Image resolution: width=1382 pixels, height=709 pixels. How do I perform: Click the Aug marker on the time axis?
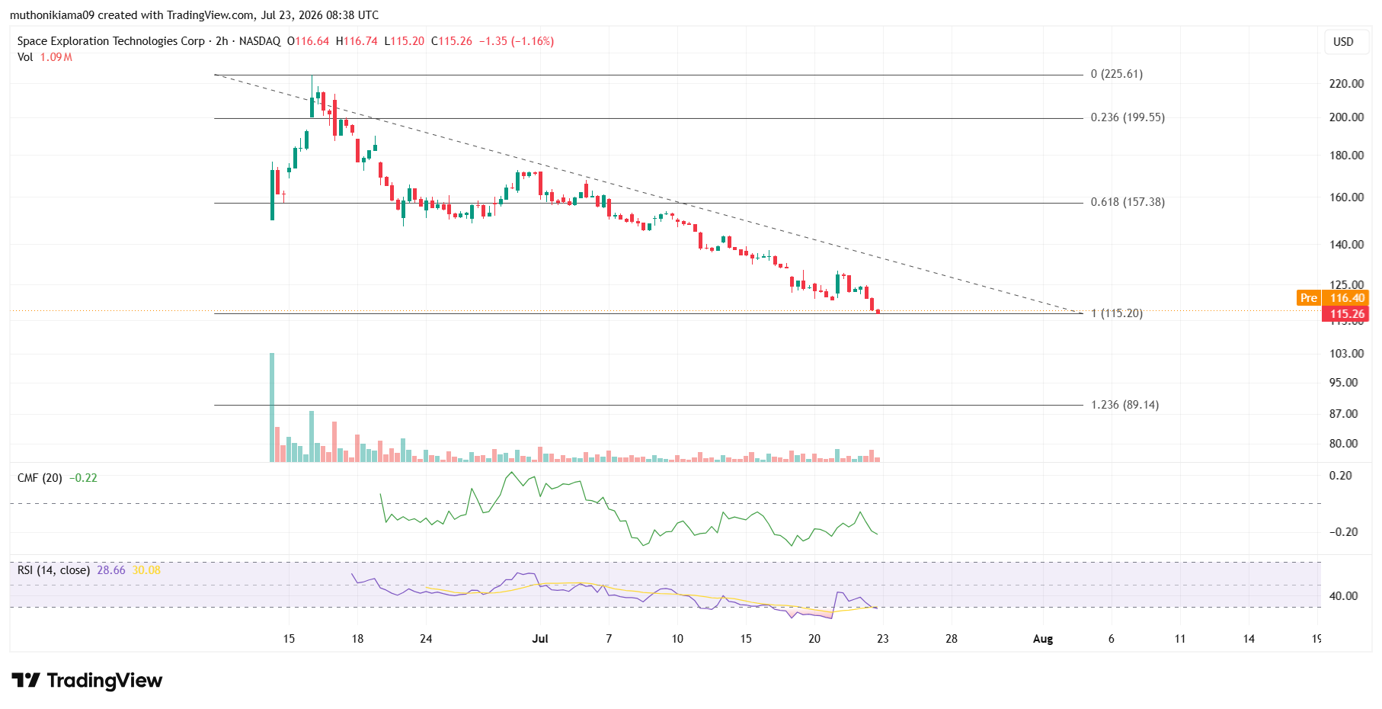pos(1043,639)
